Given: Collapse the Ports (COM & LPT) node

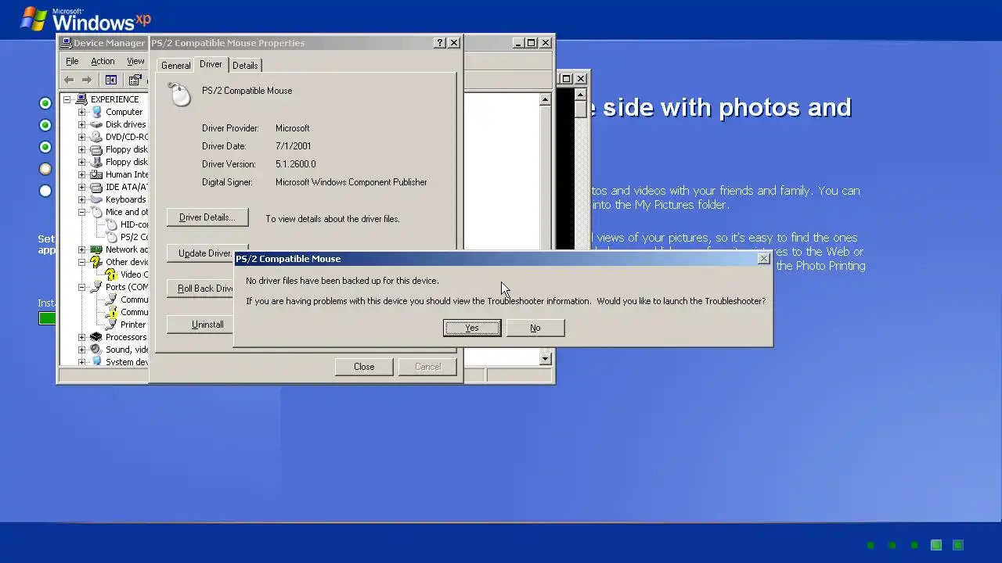Looking at the screenshot, I should (x=81, y=287).
